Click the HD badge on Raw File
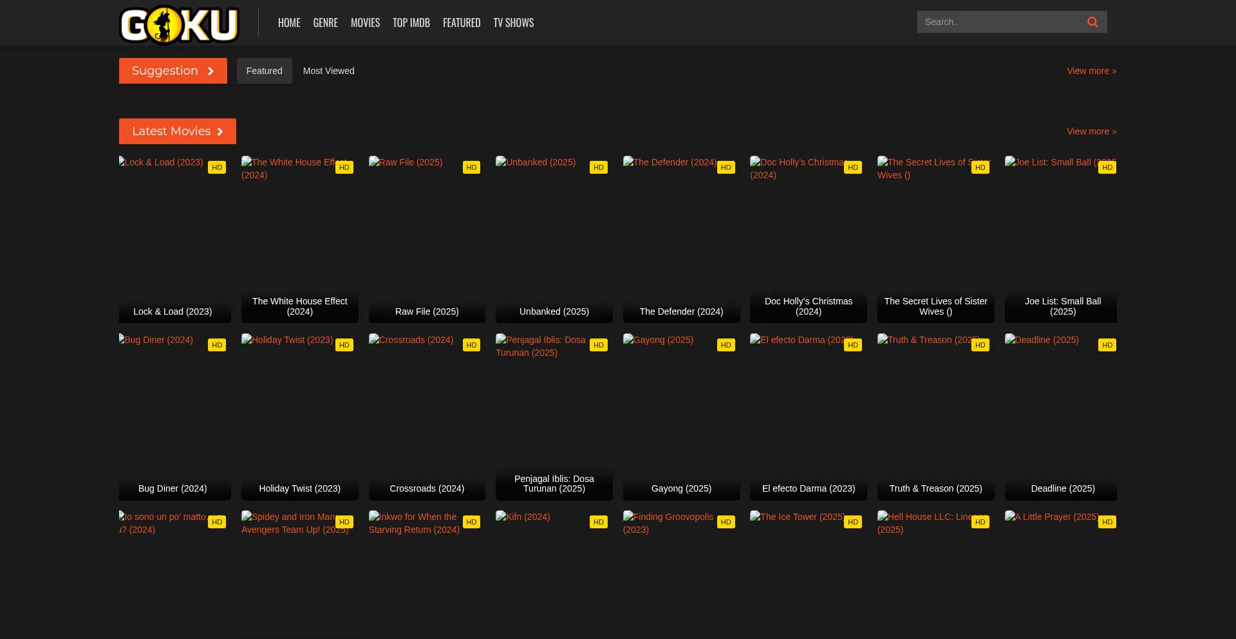 click(x=471, y=167)
